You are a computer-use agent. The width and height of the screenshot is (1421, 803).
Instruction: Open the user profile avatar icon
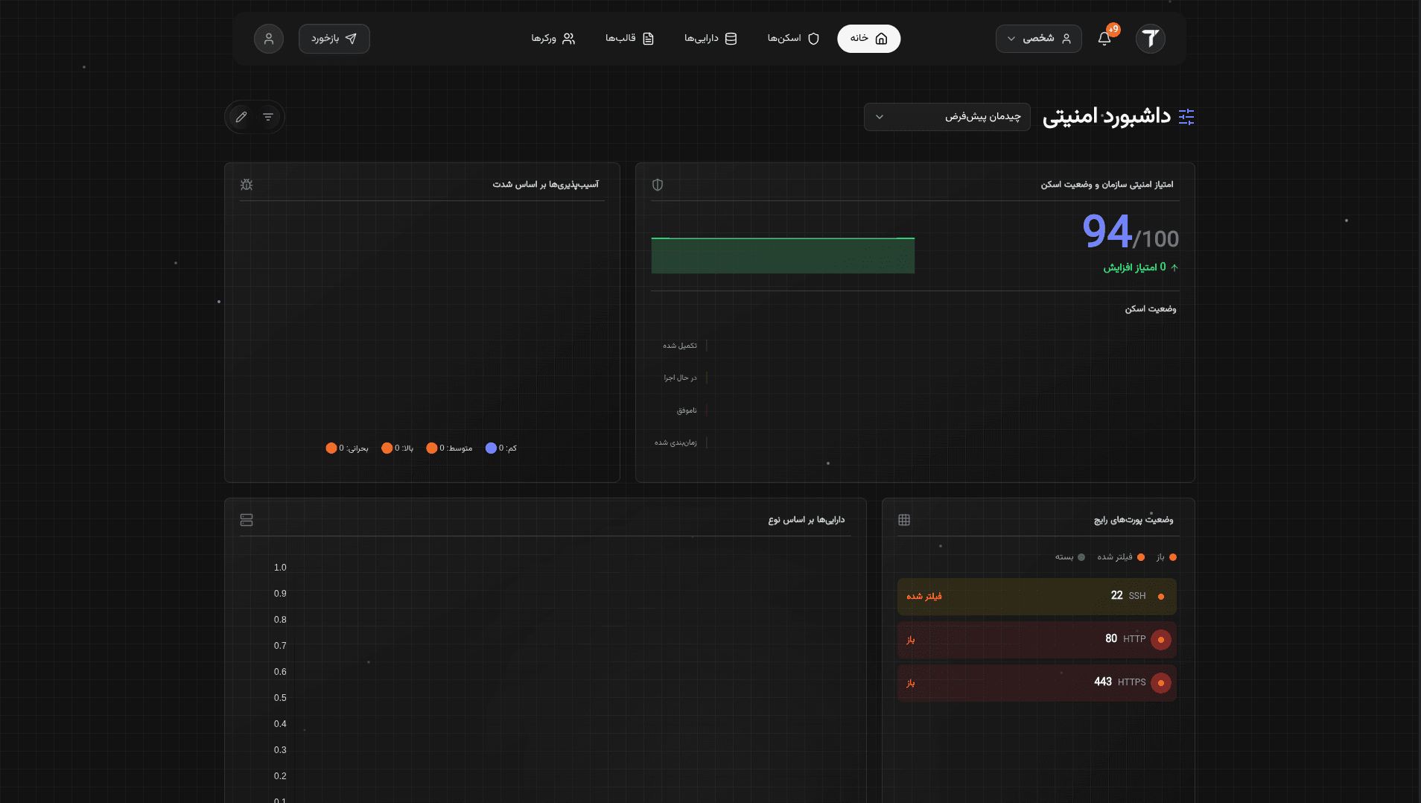[269, 39]
